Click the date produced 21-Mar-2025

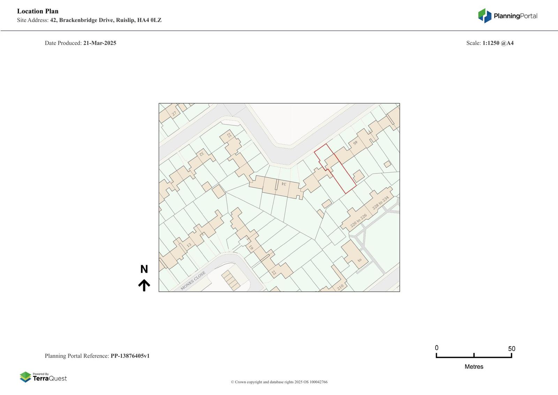tap(100, 43)
